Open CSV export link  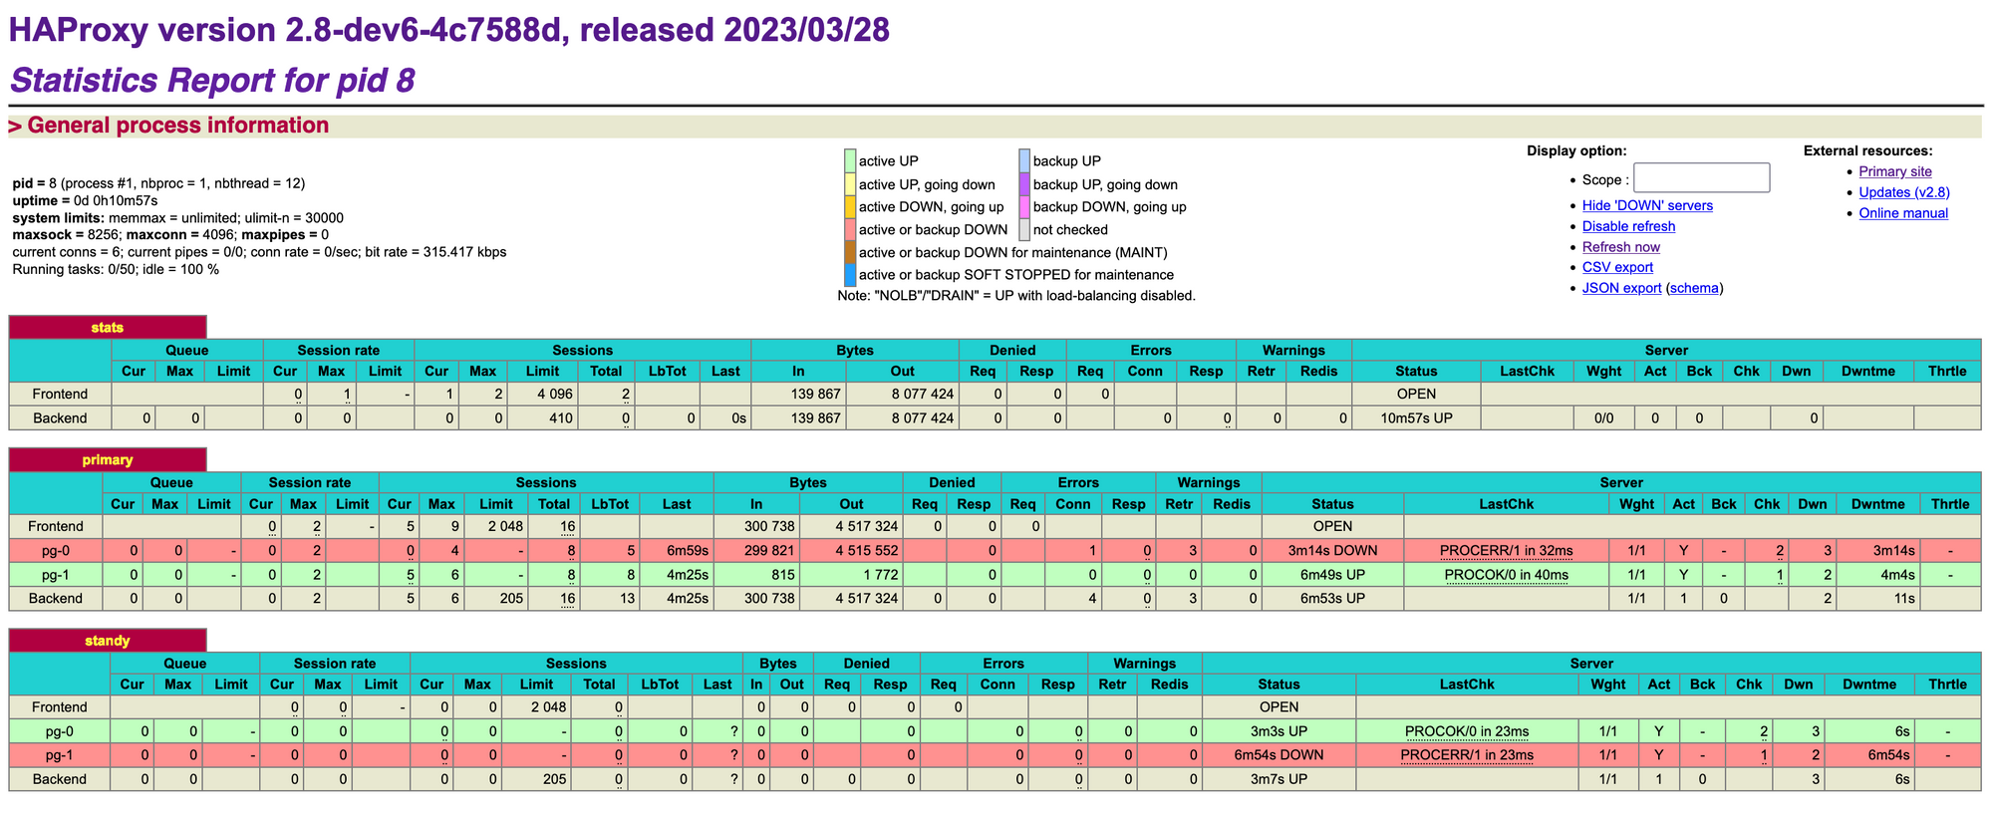1617,267
